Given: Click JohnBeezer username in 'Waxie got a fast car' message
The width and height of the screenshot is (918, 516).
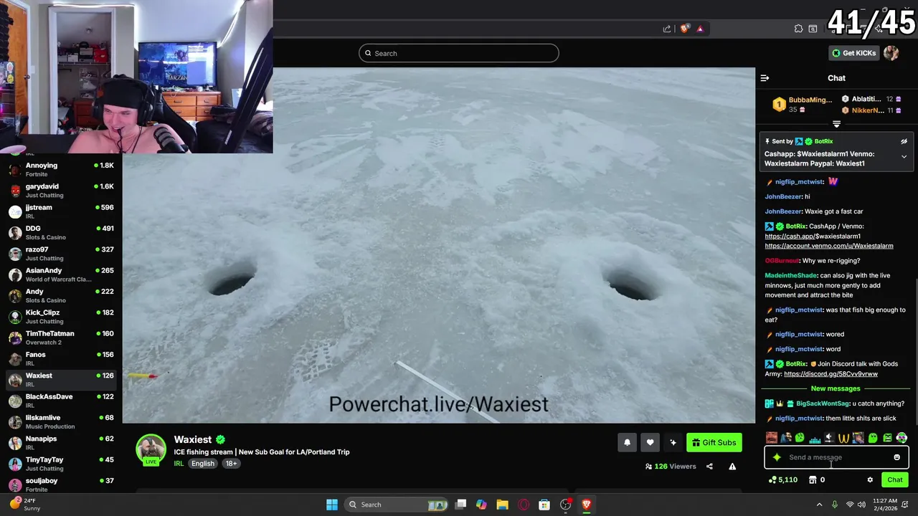Looking at the screenshot, I should click(x=783, y=211).
